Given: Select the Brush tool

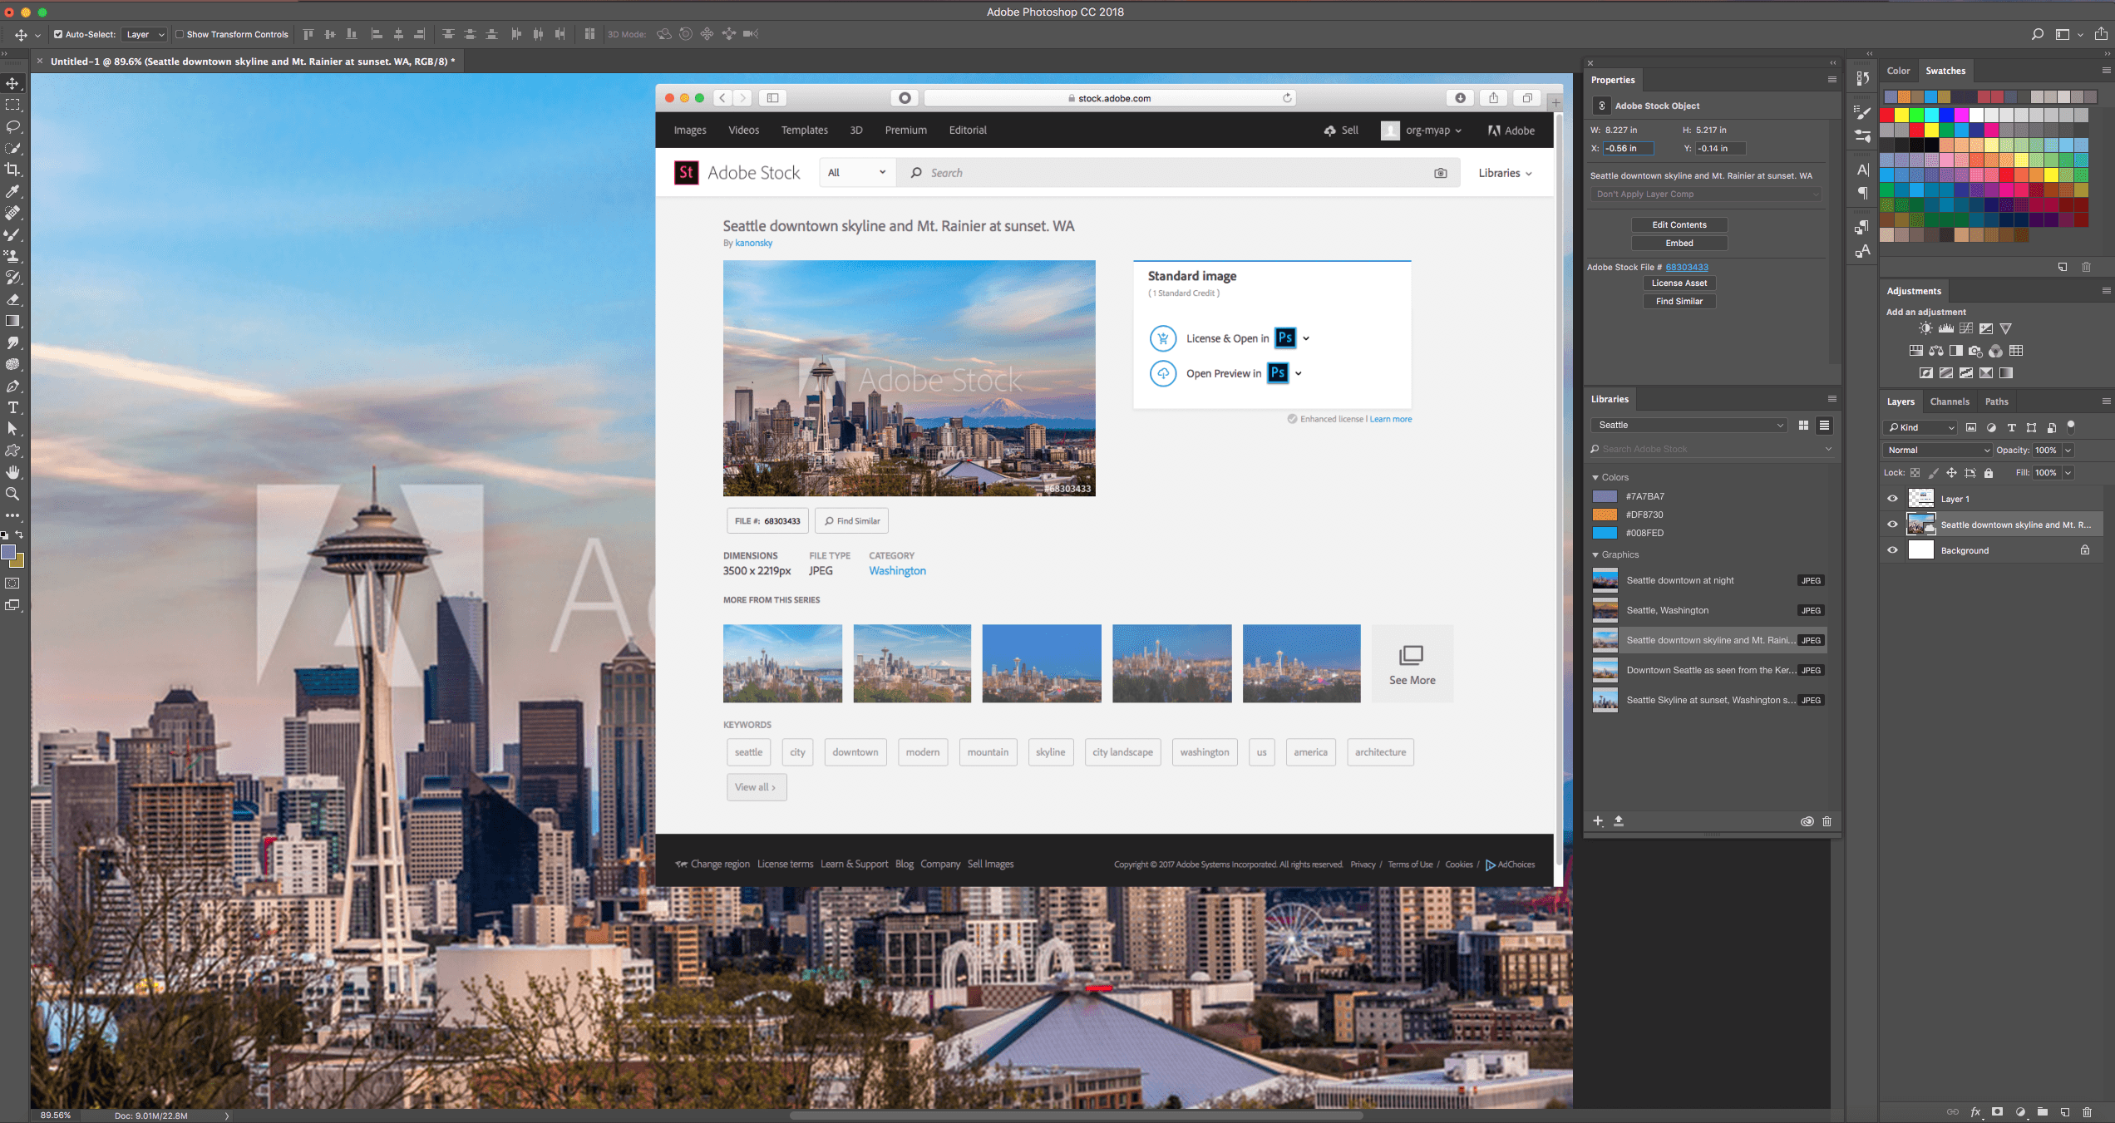Looking at the screenshot, I should point(12,234).
